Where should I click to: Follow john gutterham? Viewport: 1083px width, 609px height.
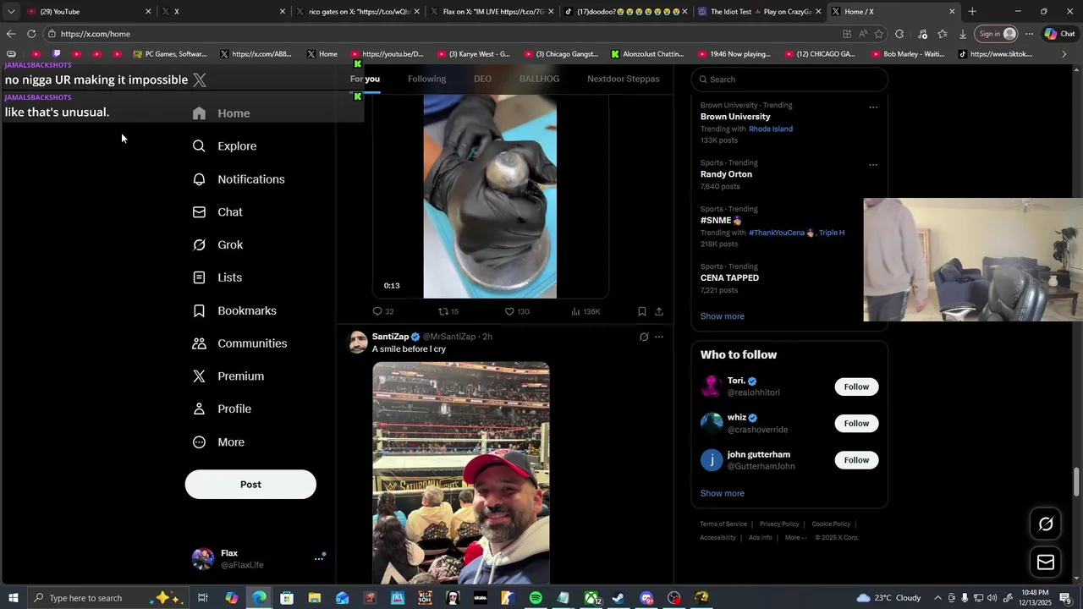pos(856,460)
